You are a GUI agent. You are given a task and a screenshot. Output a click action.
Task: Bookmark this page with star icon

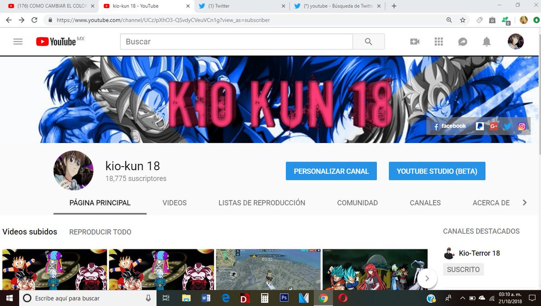(463, 20)
